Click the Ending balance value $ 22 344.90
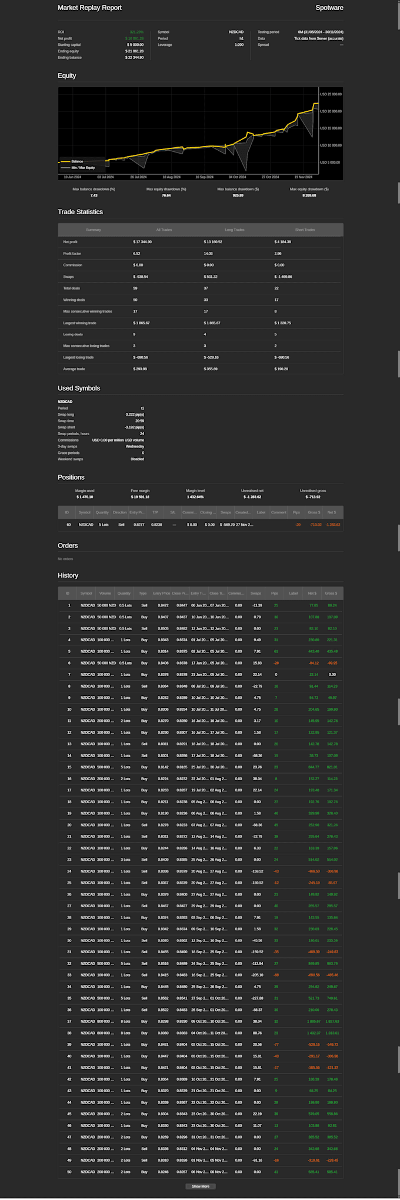Viewport: 400px width, 1200px height. (135, 58)
